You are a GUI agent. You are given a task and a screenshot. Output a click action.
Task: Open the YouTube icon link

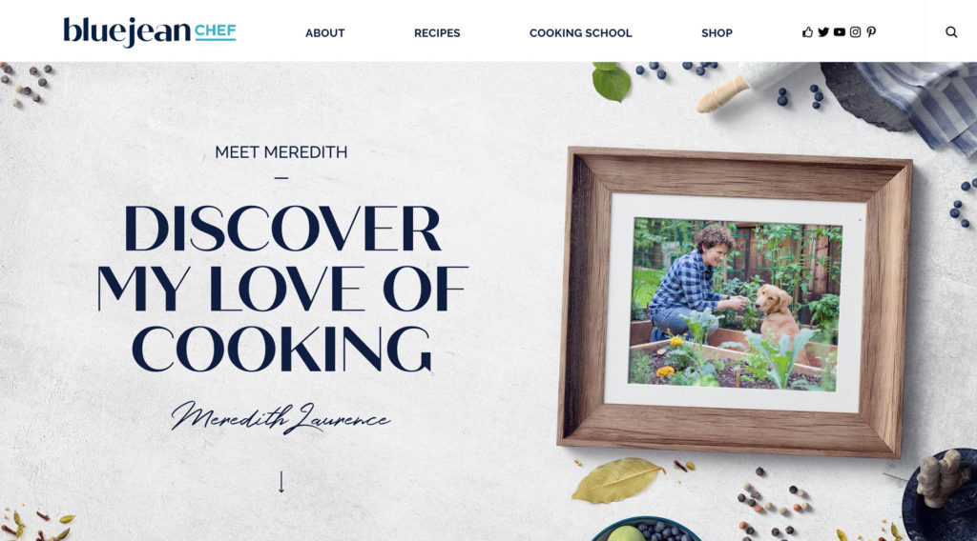[x=840, y=32]
